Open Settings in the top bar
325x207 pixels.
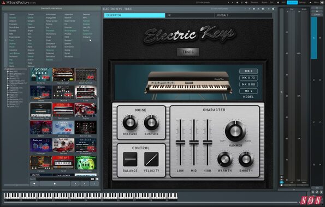302,3
